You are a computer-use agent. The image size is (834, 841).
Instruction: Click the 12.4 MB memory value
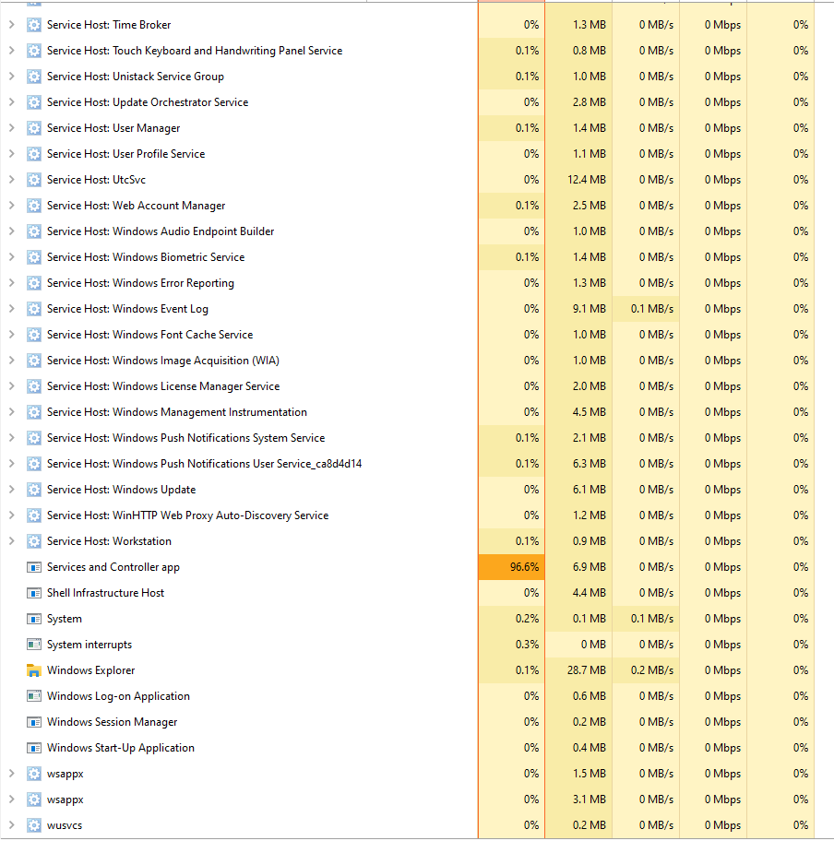[587, 180]
